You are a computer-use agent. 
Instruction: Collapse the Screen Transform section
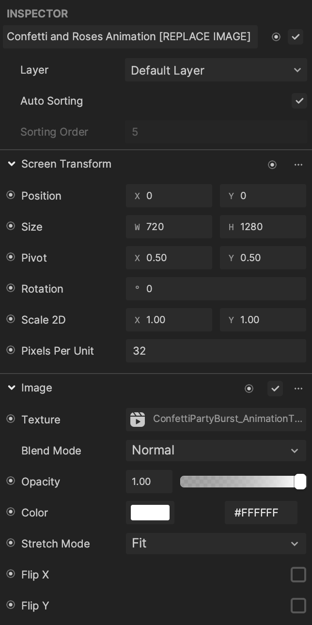[x=12, y=164]
